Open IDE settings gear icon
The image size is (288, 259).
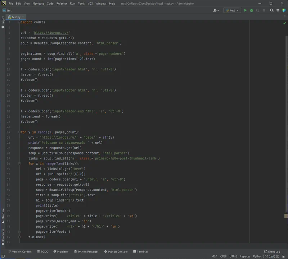tap(278, 10)
